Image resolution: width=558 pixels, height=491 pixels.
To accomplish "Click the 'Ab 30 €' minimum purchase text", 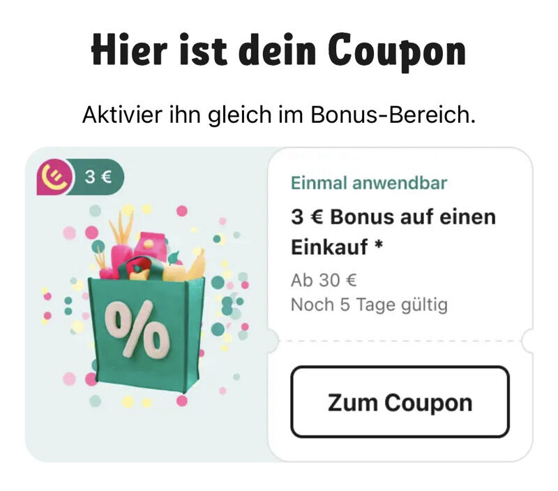I will pos(324,280).
